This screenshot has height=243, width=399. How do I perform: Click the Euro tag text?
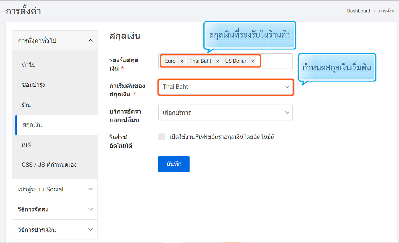(x=170, y=61)
